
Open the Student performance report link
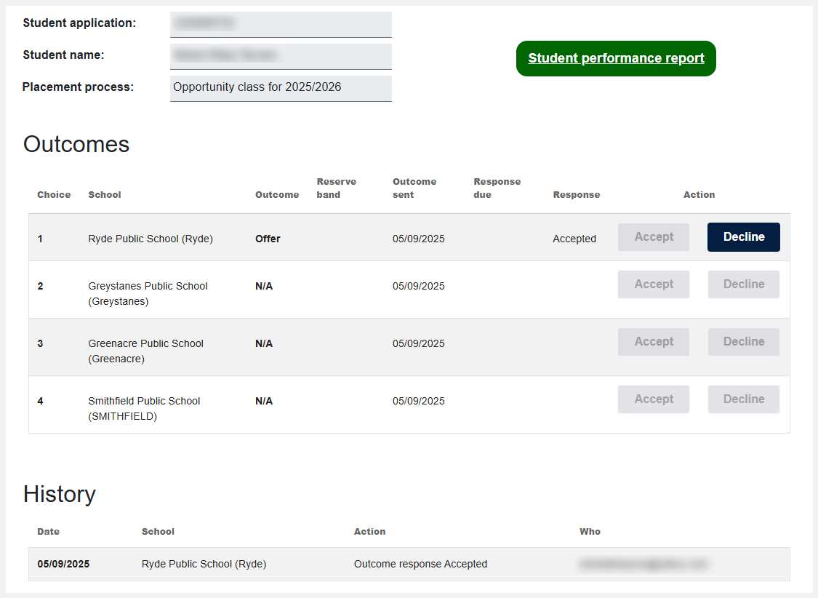tap(616, 58)
